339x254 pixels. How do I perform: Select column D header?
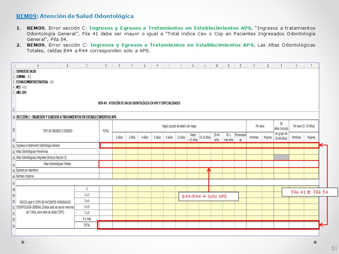pos(106,66)
